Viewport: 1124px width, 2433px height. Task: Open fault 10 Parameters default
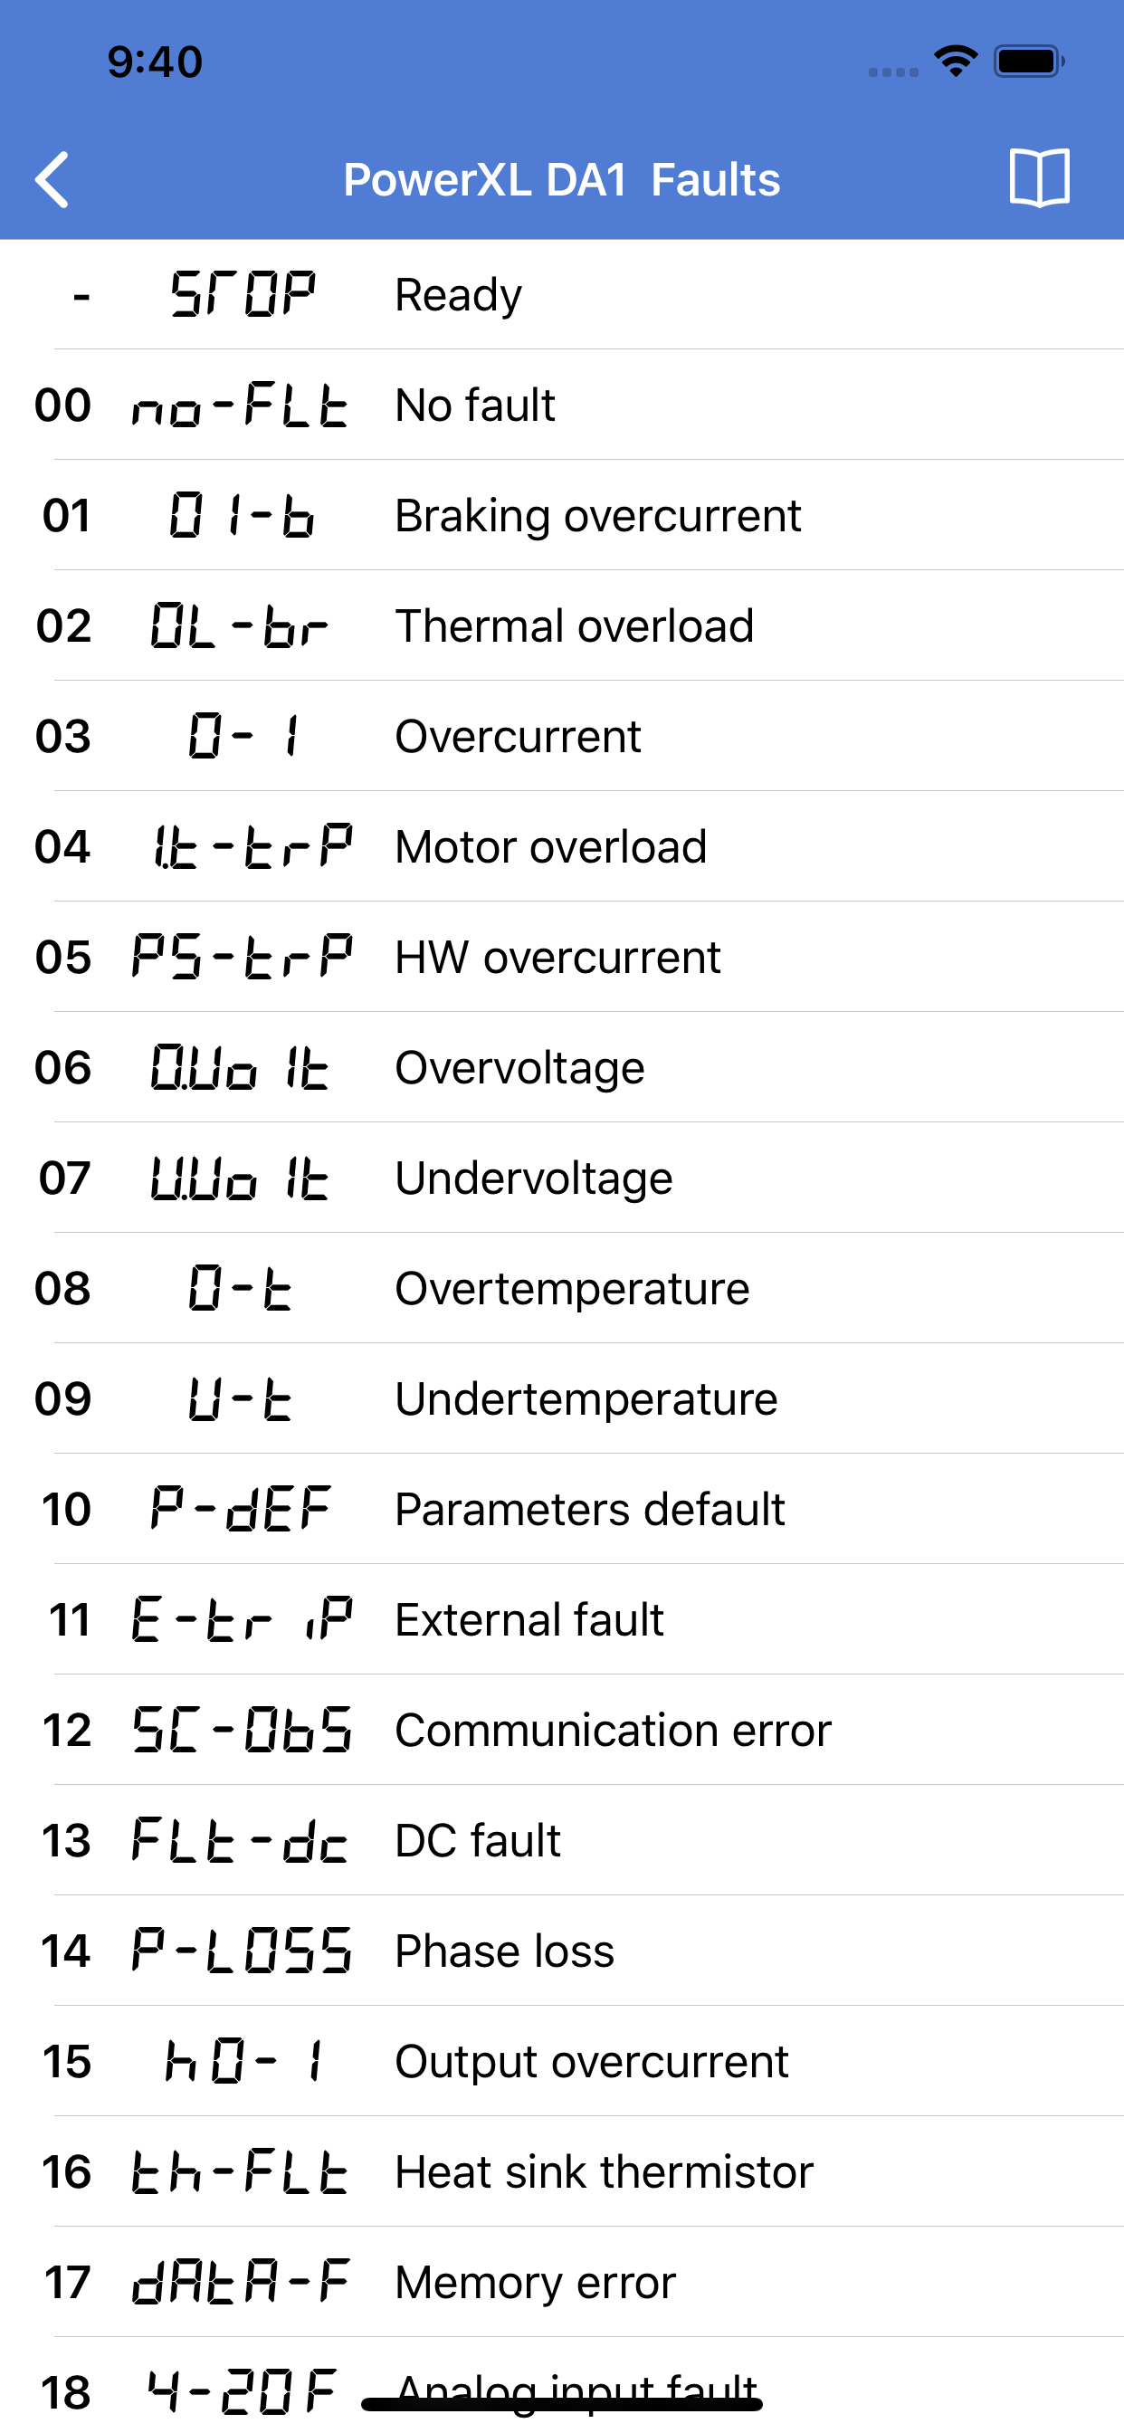[x=562, y=1509]
